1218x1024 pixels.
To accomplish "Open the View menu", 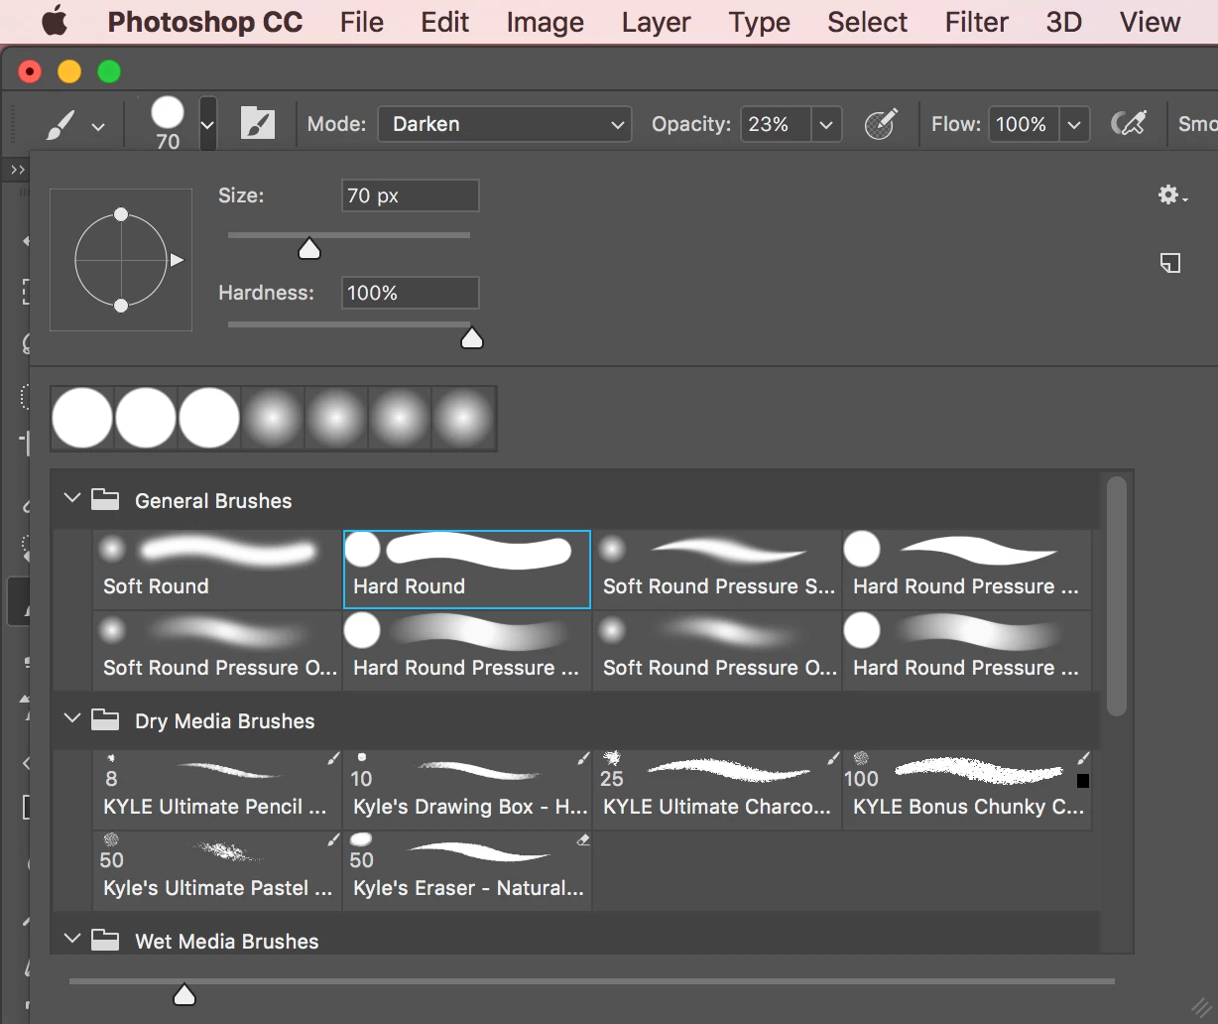I will pyautogui.click(x=1150, y=22).
